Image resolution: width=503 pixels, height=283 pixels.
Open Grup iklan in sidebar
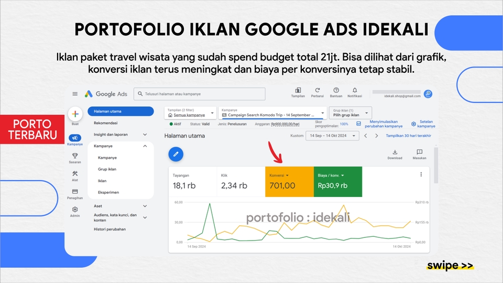coord(107,169)
